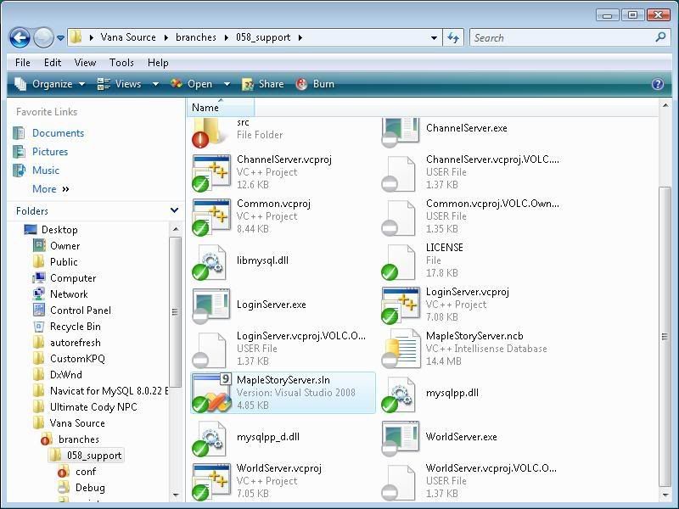Open the Organize toolbar menu

[x=49, y=84]
